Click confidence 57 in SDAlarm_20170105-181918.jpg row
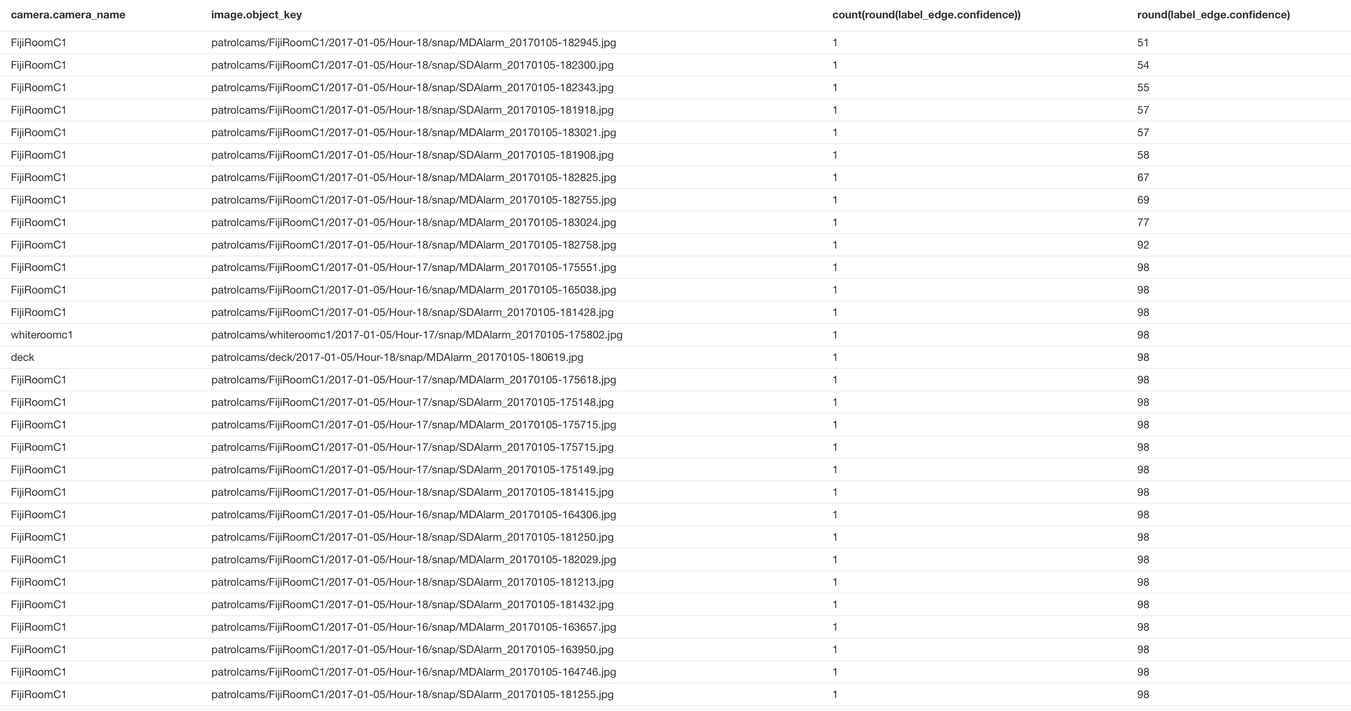Screen dimensions: 1351x711 [x=1143, y=110]
